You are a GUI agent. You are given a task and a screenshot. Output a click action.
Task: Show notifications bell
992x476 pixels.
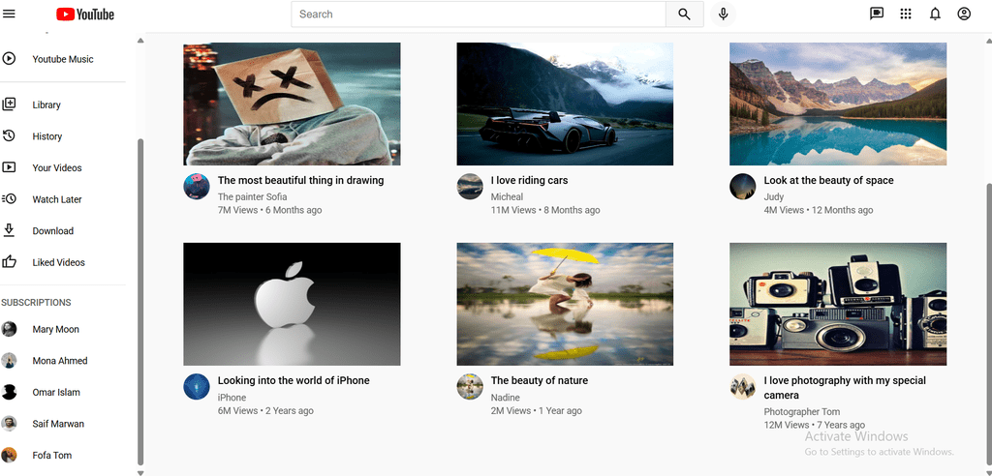click(935, 14)
